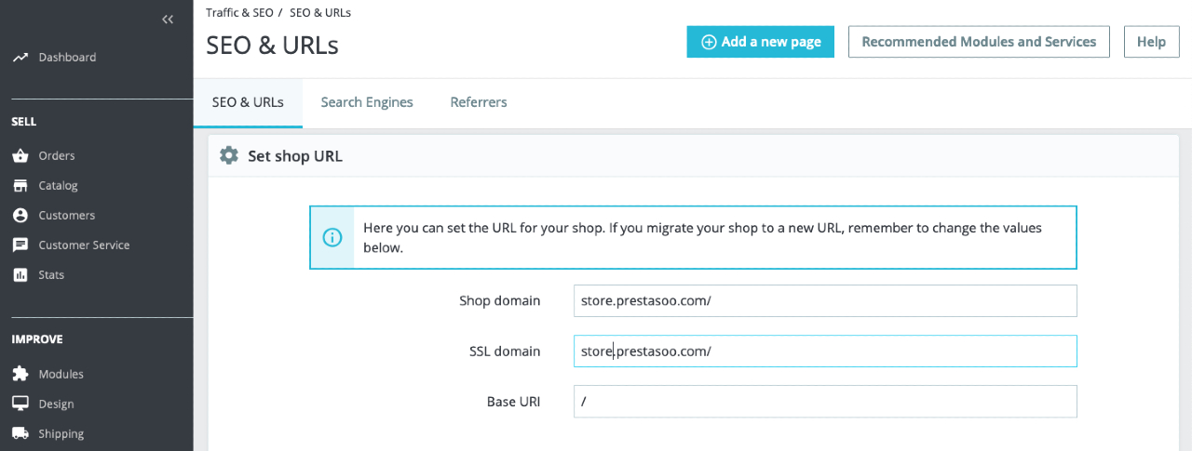1192x451 pixels.
Task: Click the info icon in the notice box
Action: tap(332, 238)
